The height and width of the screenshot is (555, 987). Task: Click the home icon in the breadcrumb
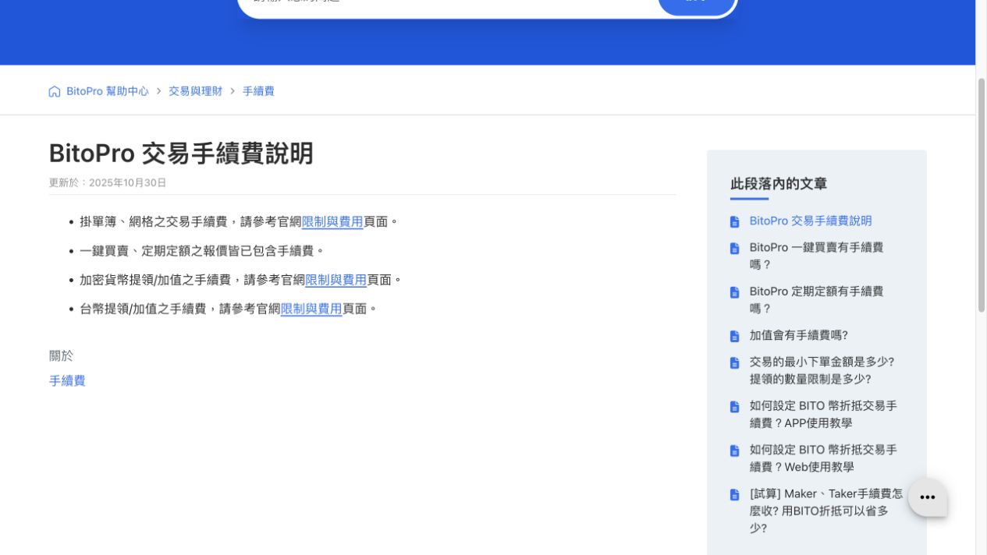[55, 91]
